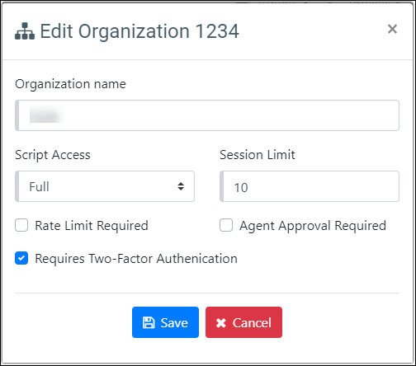Uncheck Requires Two-Factor Authentication

pyautogui.click(x=21, y=258)
